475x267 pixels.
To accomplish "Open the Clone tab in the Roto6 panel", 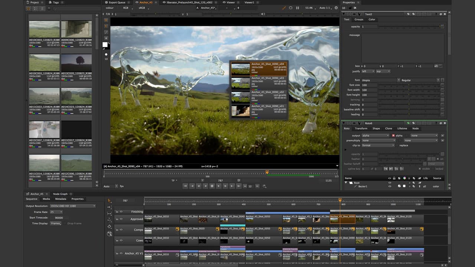I will coord(389,128).
